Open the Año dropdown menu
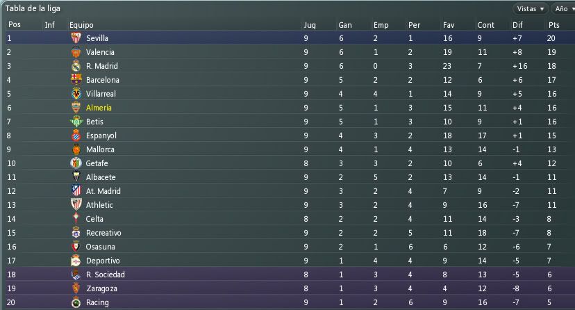575x310 pixels. [x=563, y=9]
